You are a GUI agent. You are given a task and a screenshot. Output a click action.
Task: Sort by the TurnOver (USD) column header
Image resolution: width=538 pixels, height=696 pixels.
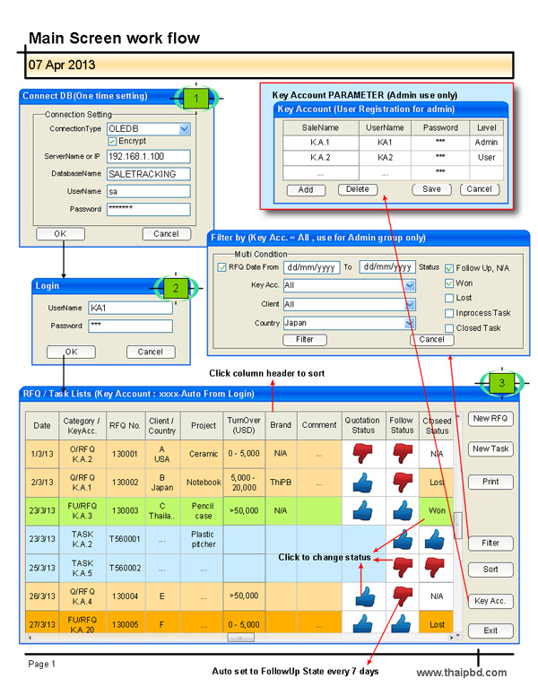[x=244, y=425]
